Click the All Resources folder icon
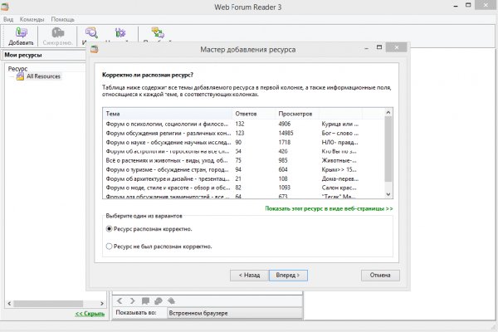This screenshot has width=498, height=332. (x=20, y=76)
